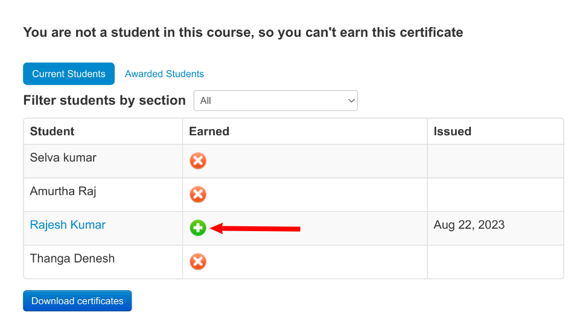Image resolution: width=580 pixels, height=318 pixels.
Task: Click the not-a-student notice heading
Action: [x=243, y=33]
